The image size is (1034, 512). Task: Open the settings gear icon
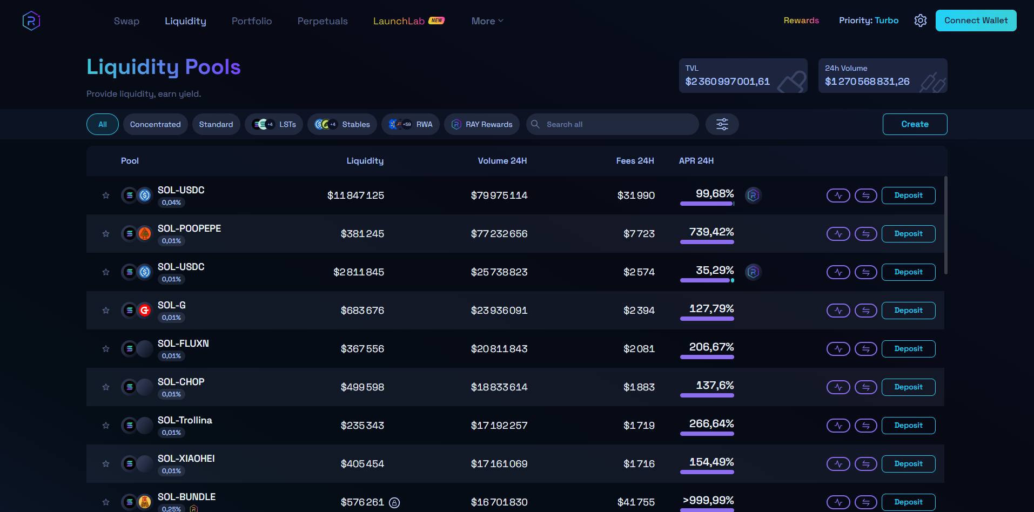pos(920,21)
